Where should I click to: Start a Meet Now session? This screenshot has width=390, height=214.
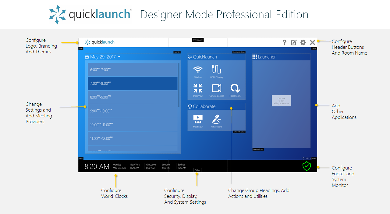(198, 121)
